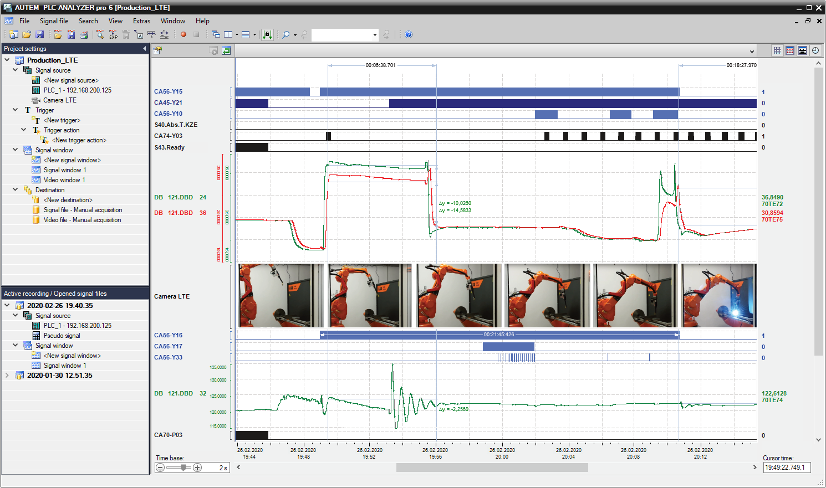Click the red start recording button
The width and height of the screenshot is (826, 488).
183,34
